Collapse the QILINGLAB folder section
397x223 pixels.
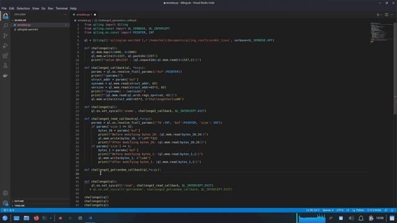[x=20, y=20]
